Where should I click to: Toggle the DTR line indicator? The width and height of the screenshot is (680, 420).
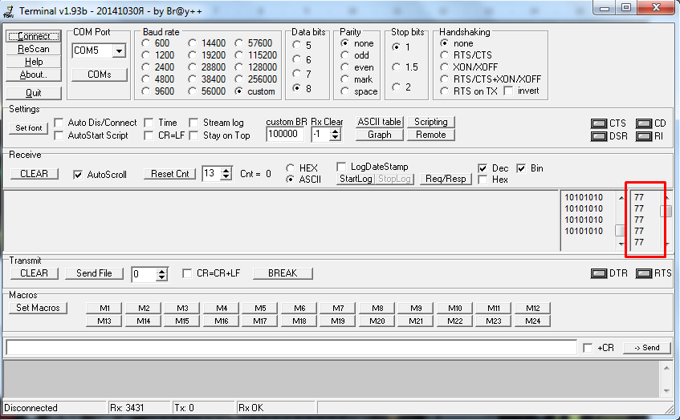[599, 273]
